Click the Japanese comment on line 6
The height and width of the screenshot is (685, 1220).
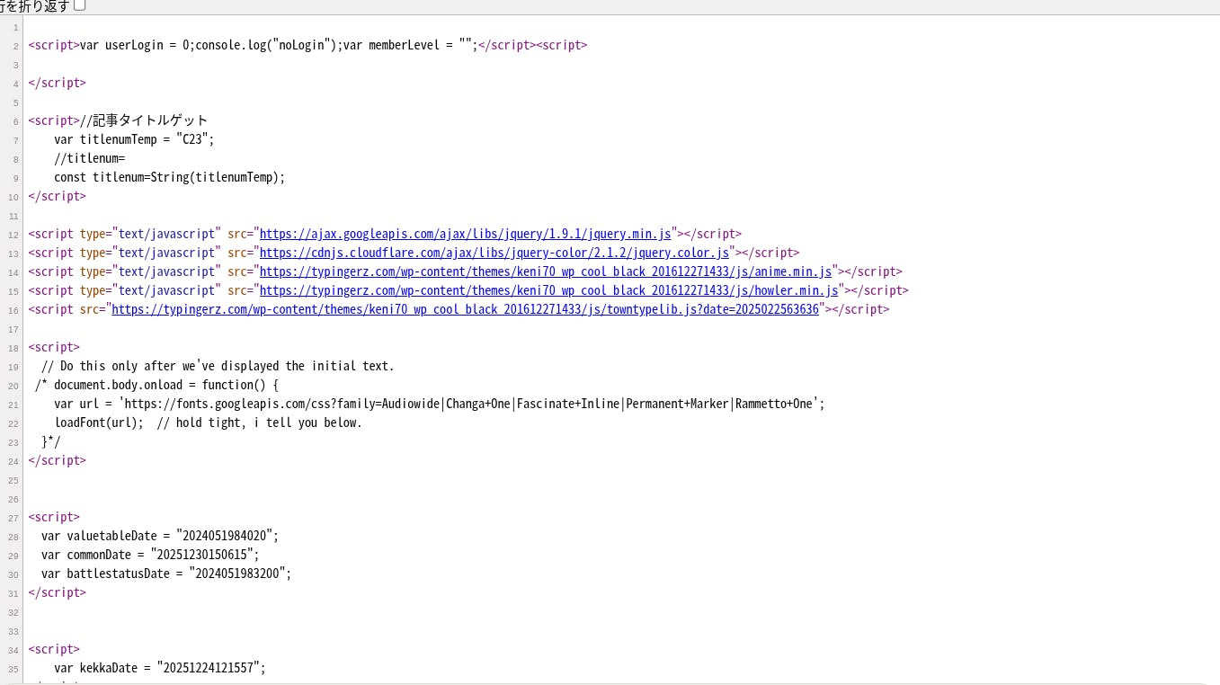click(150, 120)
